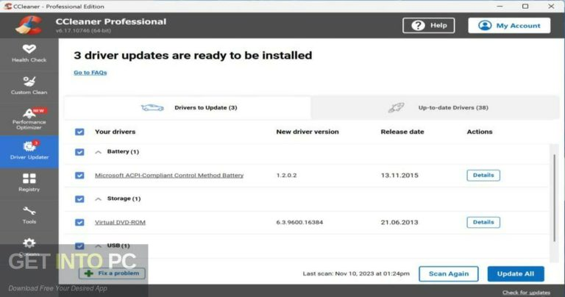565x297 pixels.
Task: Click the Scan Again button
Action: tap(449, 274)
